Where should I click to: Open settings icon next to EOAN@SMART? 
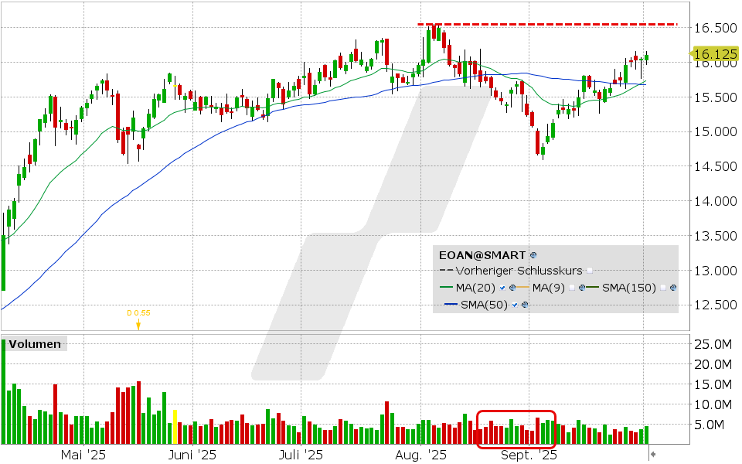[533, 254]
